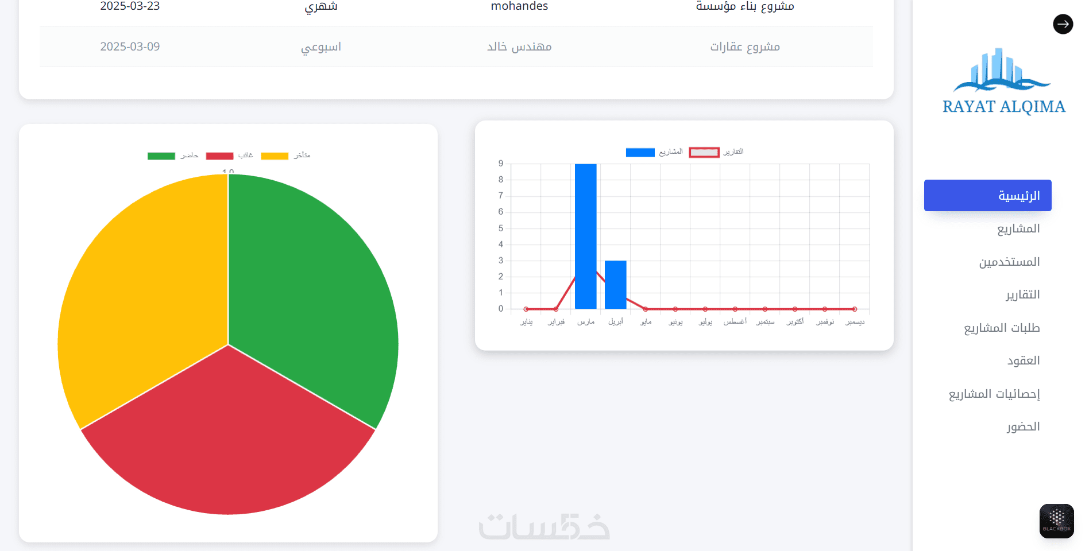Viewport: 1089px width, 551px height.
Task: Toggle the التقارير line dataset legend
Action: point(716,152)
